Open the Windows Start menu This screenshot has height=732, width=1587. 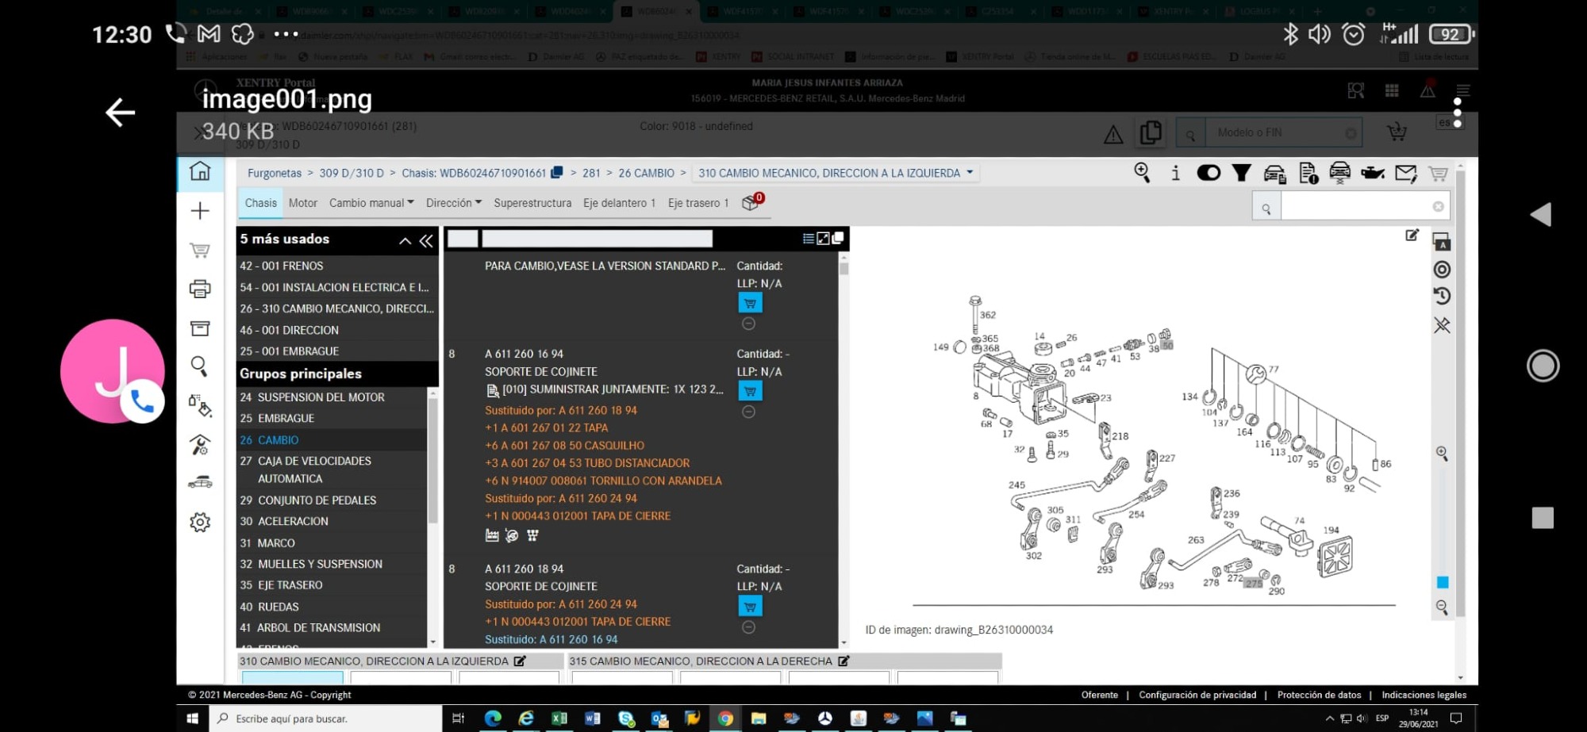coord(192,719)
